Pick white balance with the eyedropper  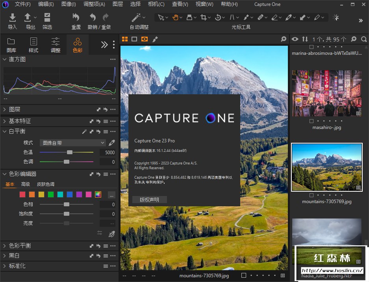coord(112,143)
